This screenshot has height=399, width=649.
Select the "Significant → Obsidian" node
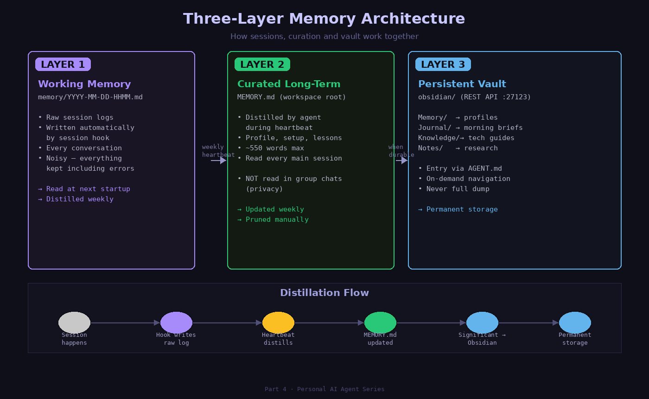click(x=482, y=322)
